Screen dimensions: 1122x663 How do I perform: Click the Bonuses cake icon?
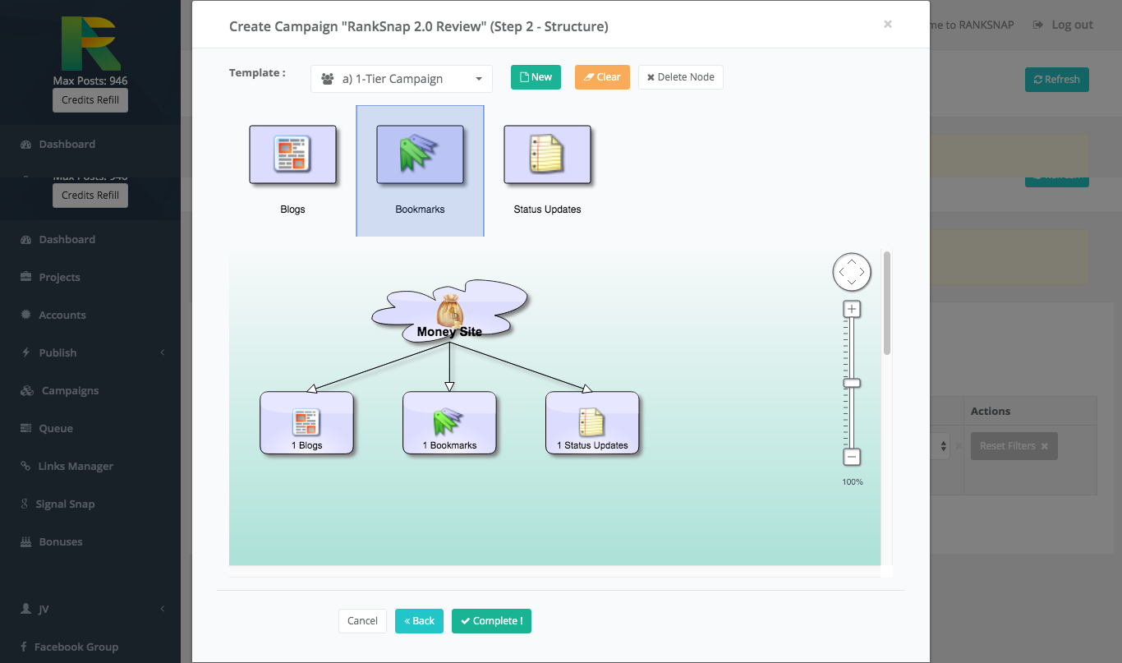(x=25, y=541)
